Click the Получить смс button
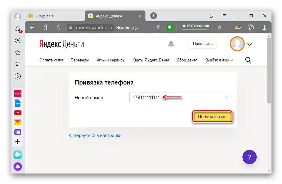Screen dimensions: 282x184 212,117
